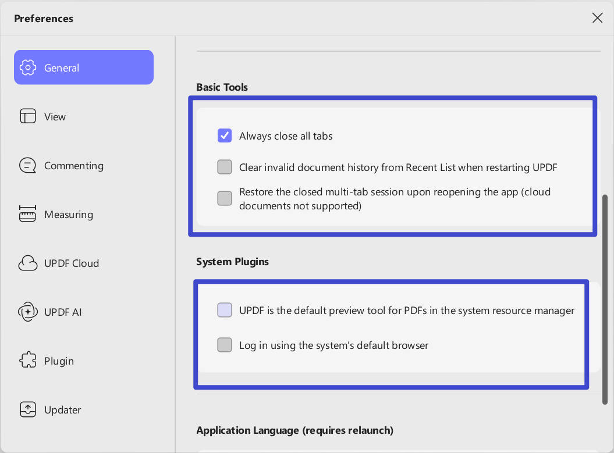614x453 pixels.
Task: Click the View layout icon
Action: pyautogui.click(x=28, y=116)
